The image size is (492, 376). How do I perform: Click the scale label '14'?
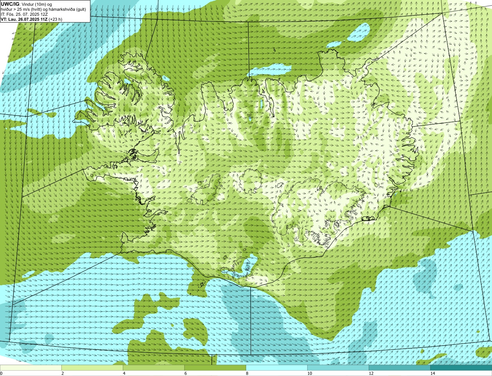pos(432,373)
